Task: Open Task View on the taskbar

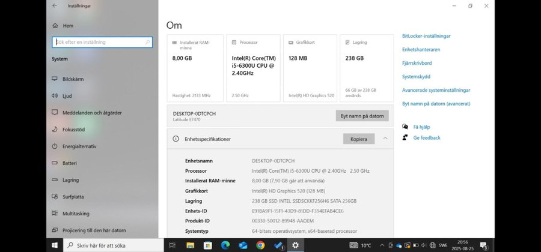Action: tap(172, 245)
